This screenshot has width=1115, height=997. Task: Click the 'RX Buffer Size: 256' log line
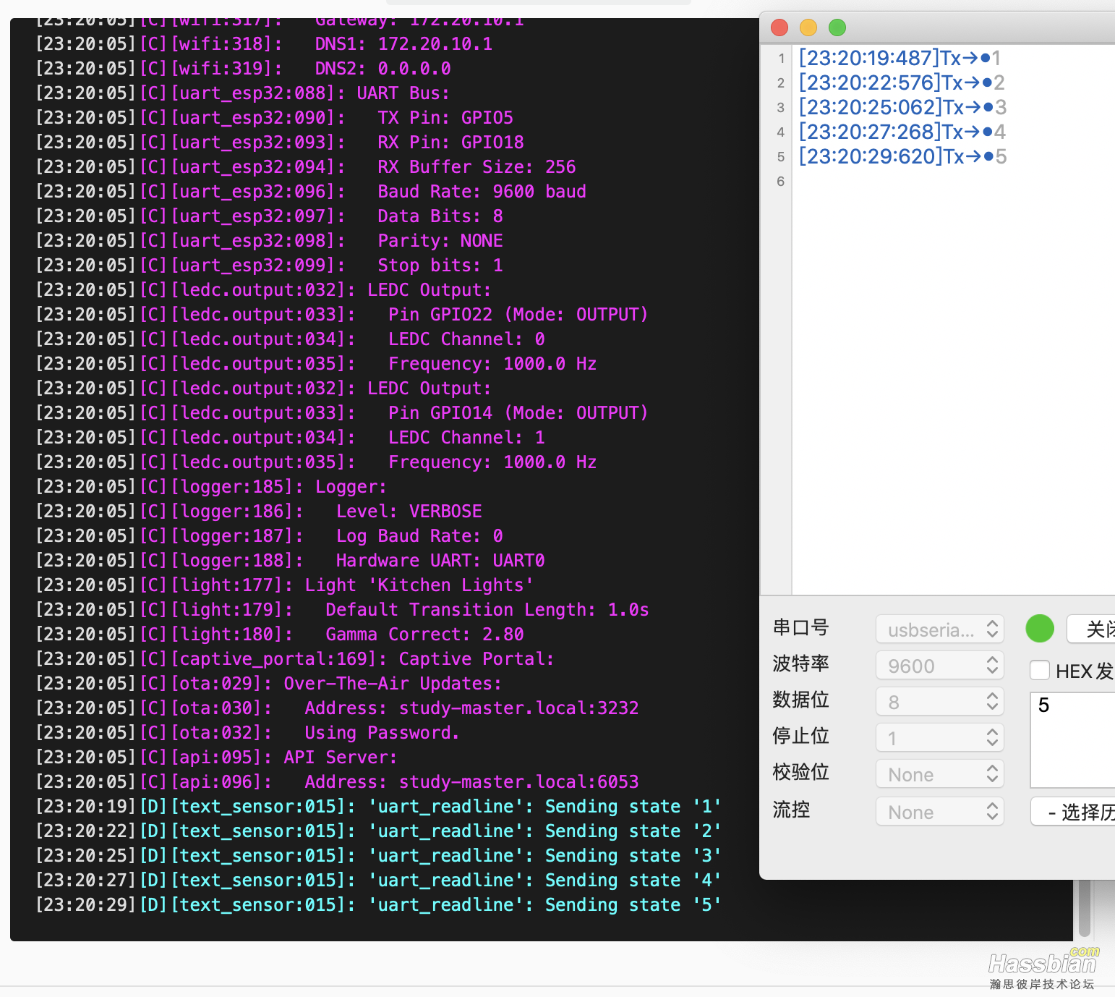point(306,166)
